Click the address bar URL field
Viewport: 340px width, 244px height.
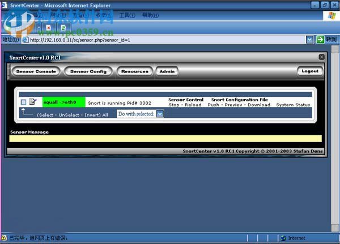[164, 40]
